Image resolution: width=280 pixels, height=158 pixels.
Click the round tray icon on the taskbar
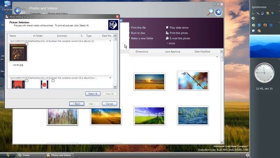click(247, 155)
